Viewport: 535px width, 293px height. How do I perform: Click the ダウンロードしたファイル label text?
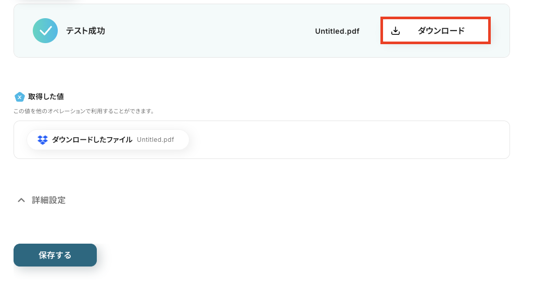click(92, 140)
